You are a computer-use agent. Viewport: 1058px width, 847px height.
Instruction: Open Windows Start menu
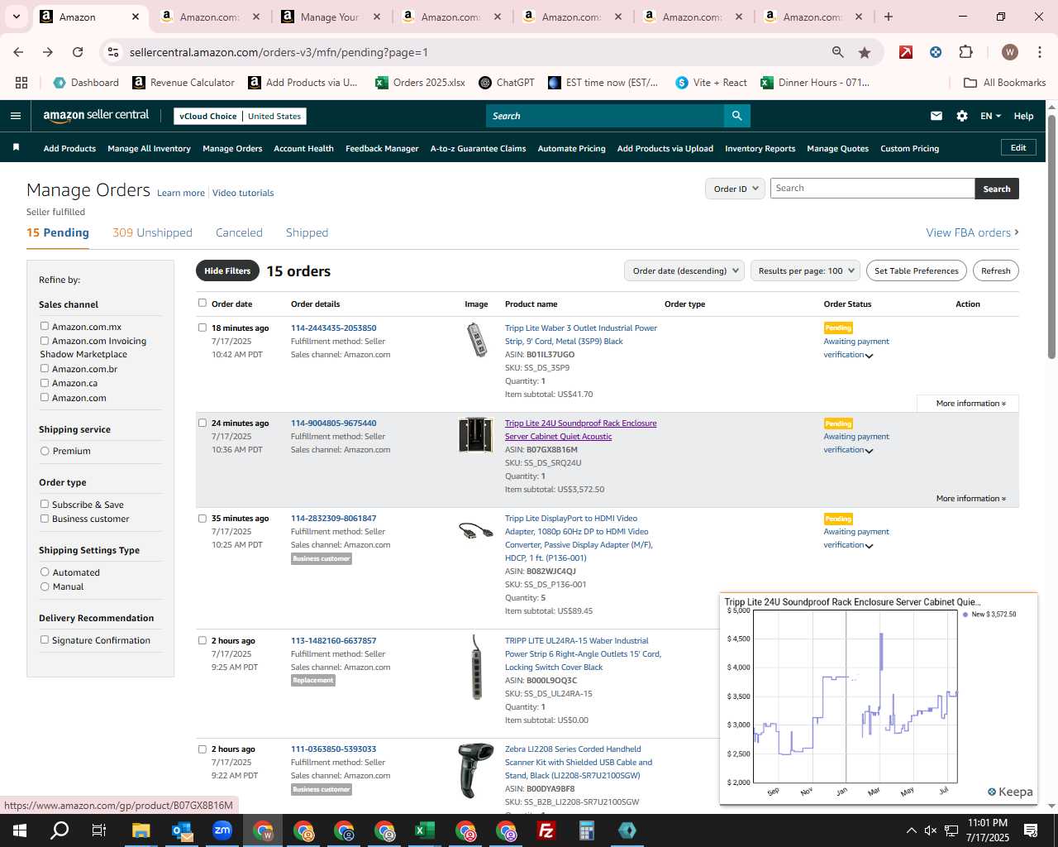click(20, 830)
